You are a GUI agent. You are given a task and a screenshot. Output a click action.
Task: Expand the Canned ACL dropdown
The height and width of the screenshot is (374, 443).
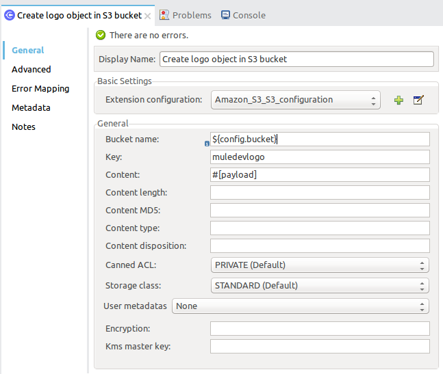320,265
